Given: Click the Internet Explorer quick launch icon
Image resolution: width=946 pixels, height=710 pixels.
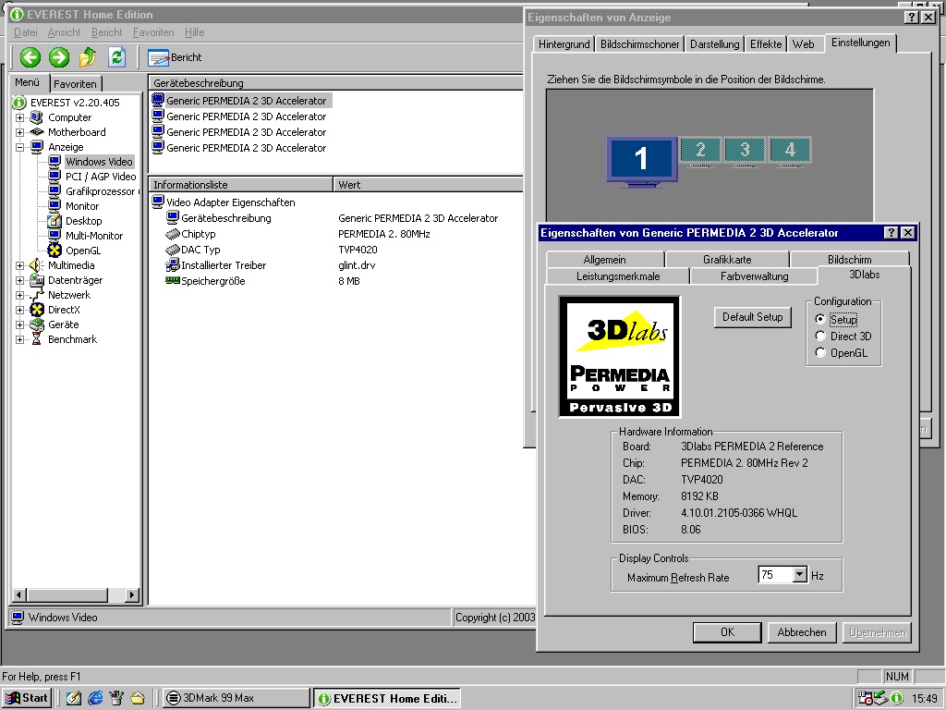Looking at the screenshot, I should [95, 698].
